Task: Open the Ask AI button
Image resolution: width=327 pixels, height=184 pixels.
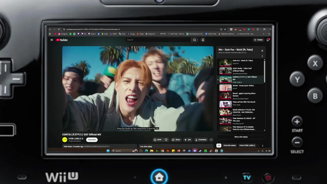Action: tap(188, 140)
